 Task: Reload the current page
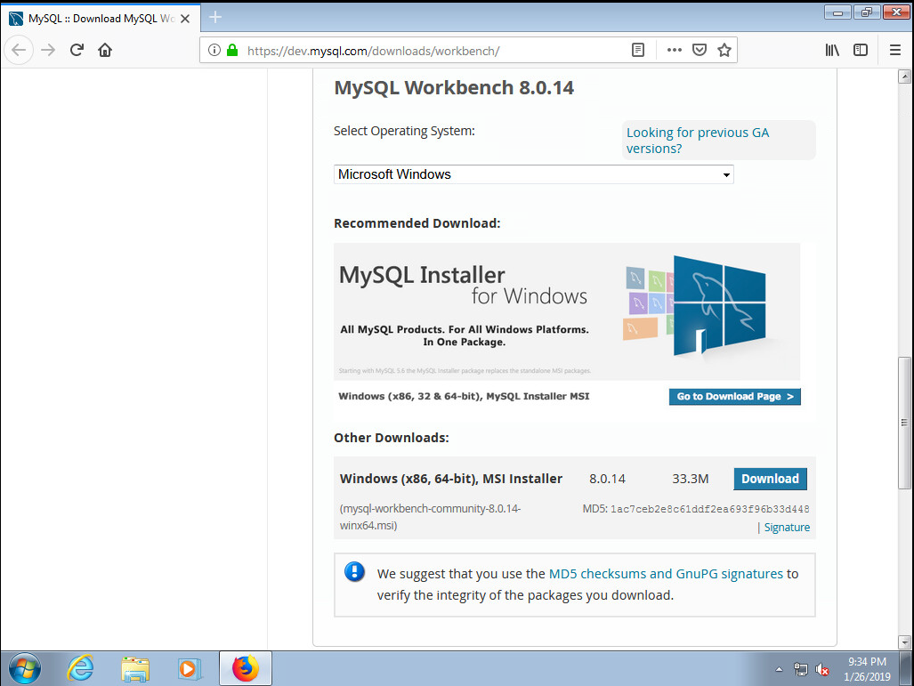(77, 50)
